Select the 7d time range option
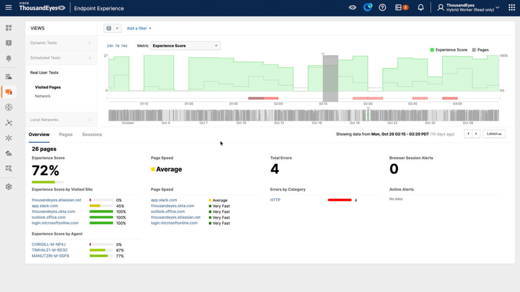The height and width of the screenshot is (292, 520). tap(117, 46)
